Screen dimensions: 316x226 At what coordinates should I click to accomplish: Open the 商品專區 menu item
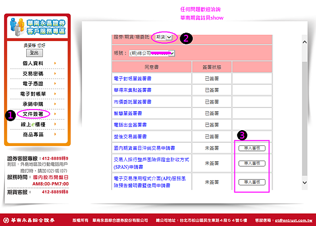tap(33, 134)
